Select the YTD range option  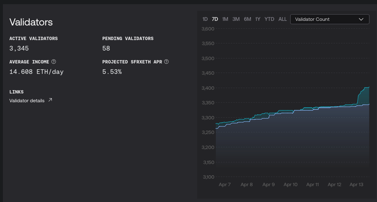click(269, 19)
